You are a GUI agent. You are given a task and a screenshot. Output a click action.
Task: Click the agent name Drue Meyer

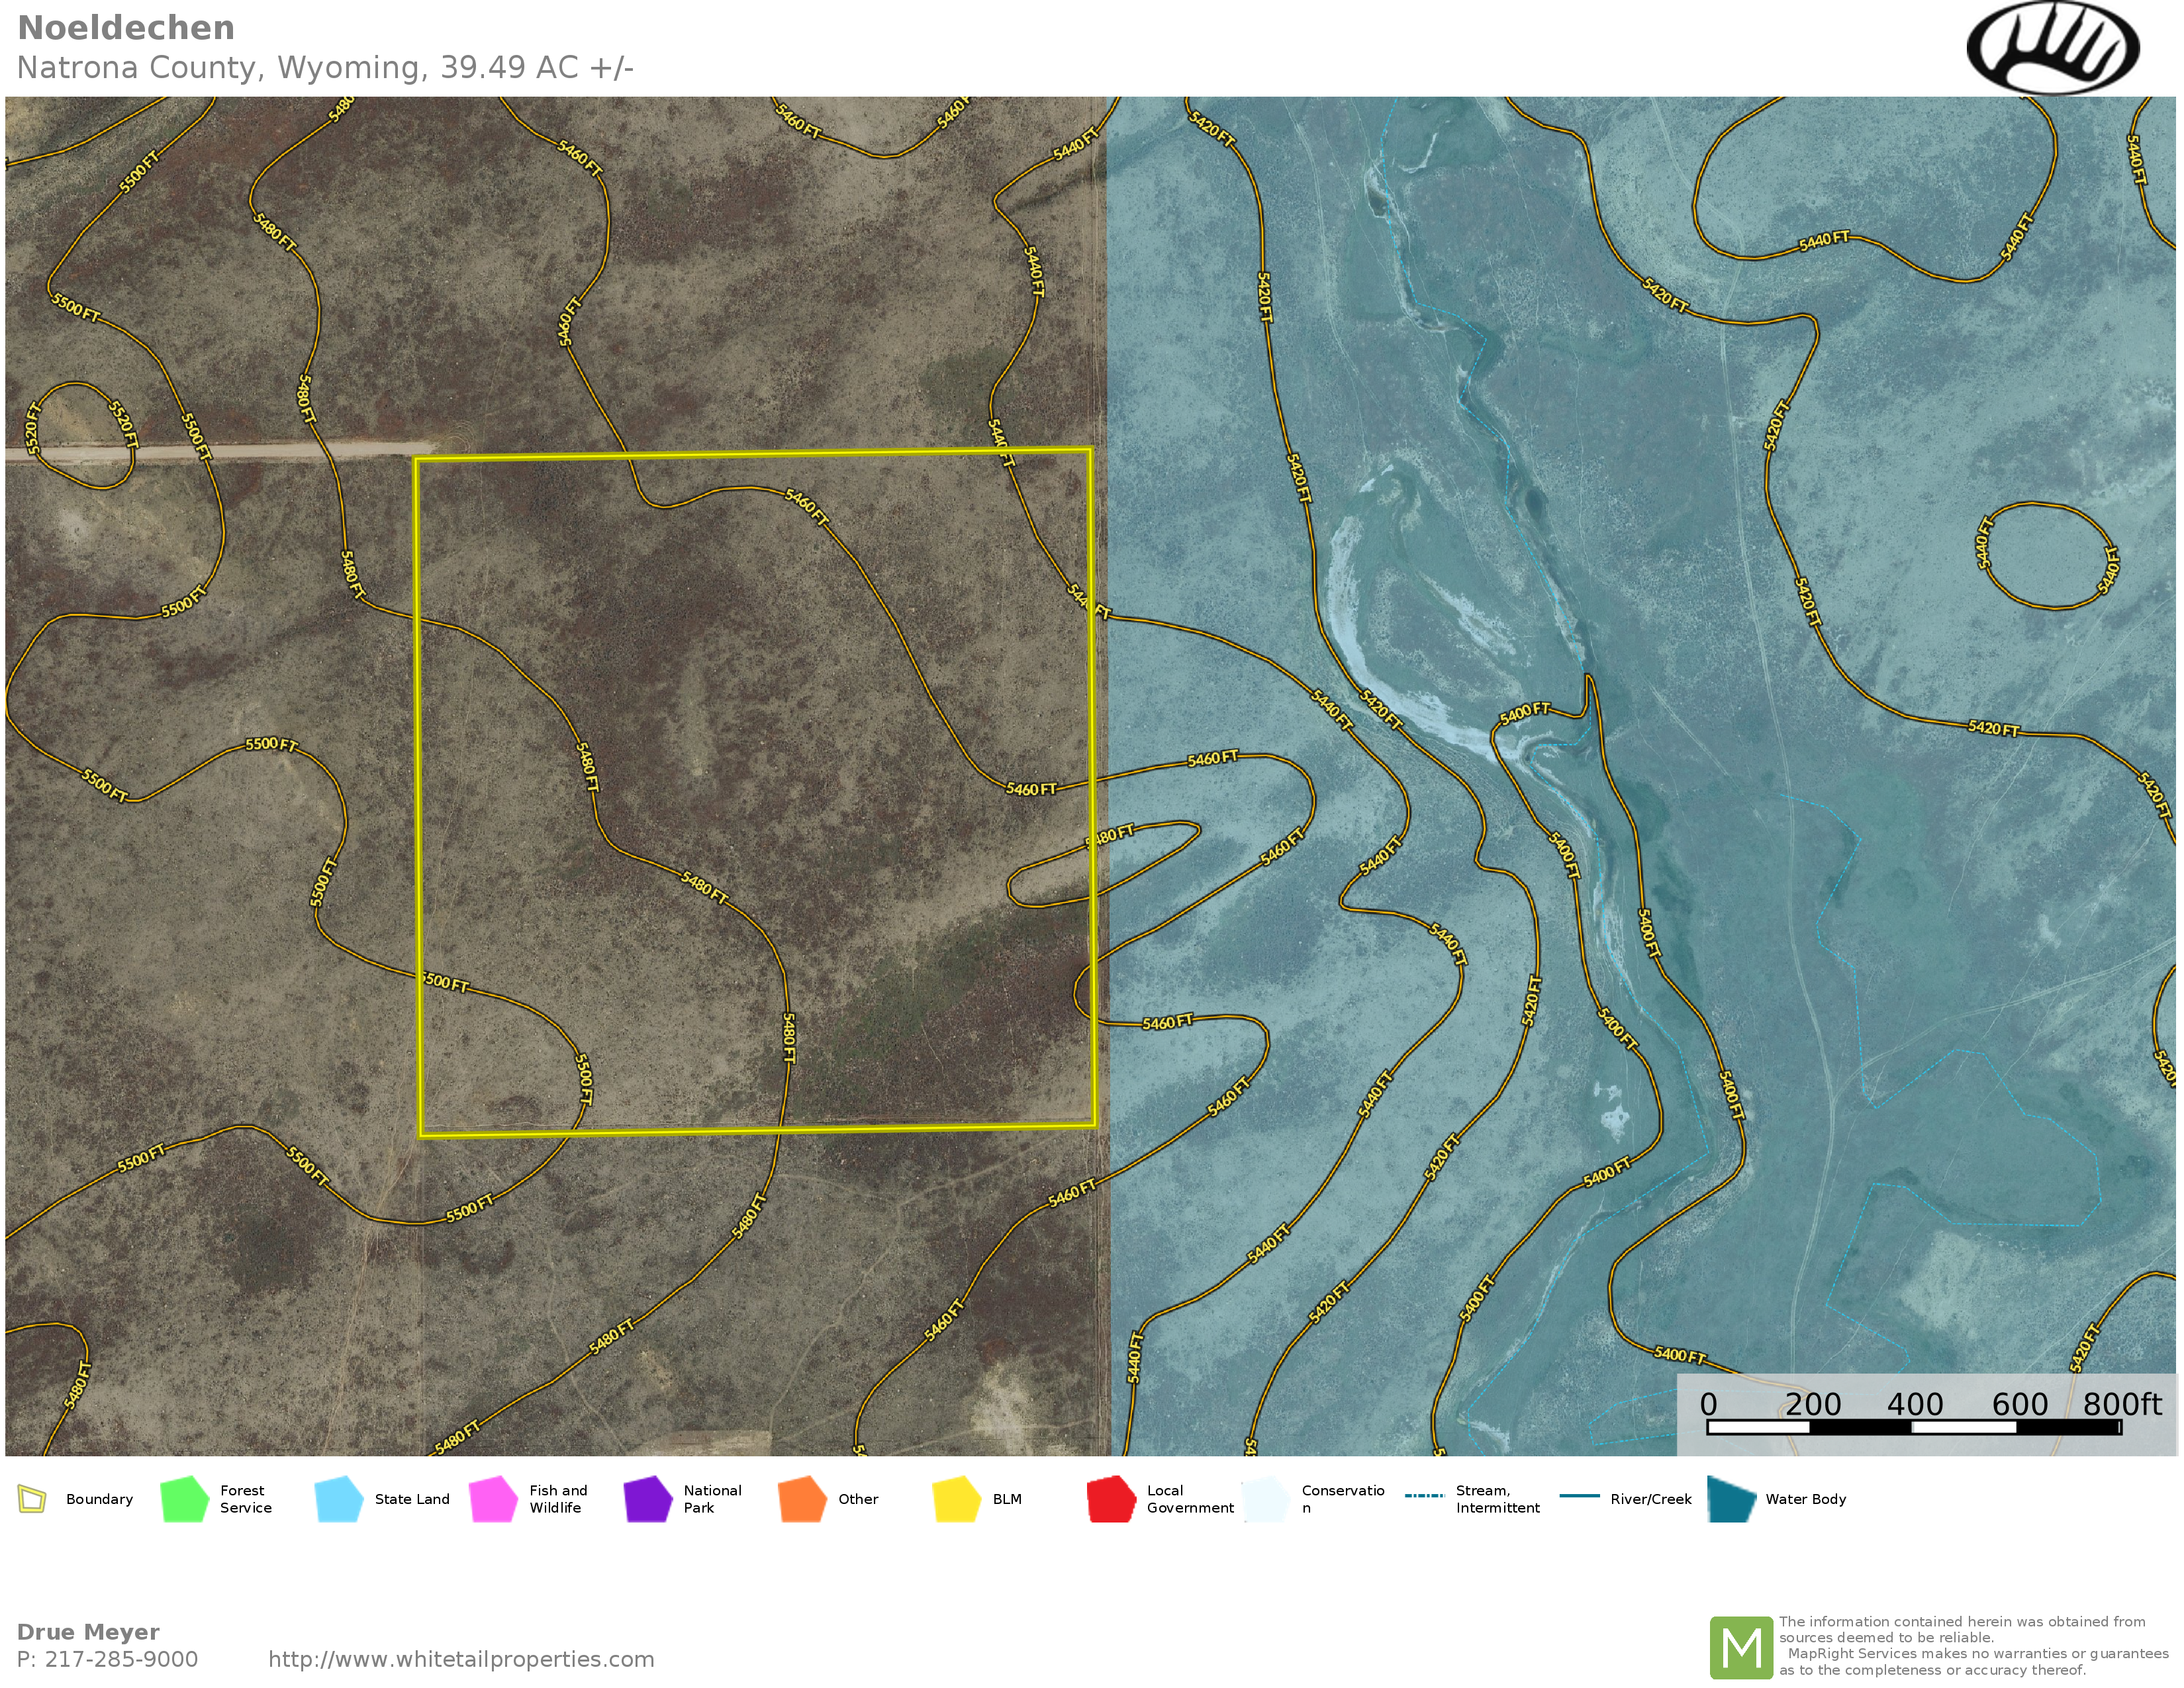[x=88, y=1632]
